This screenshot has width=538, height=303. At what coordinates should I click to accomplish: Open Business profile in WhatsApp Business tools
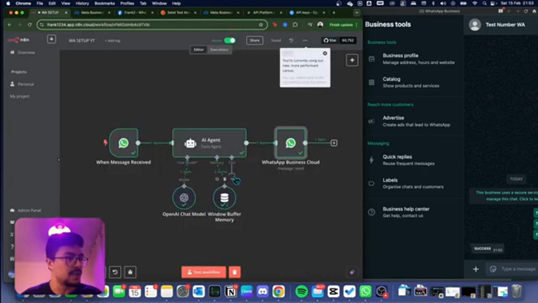(x=414, y=59)
